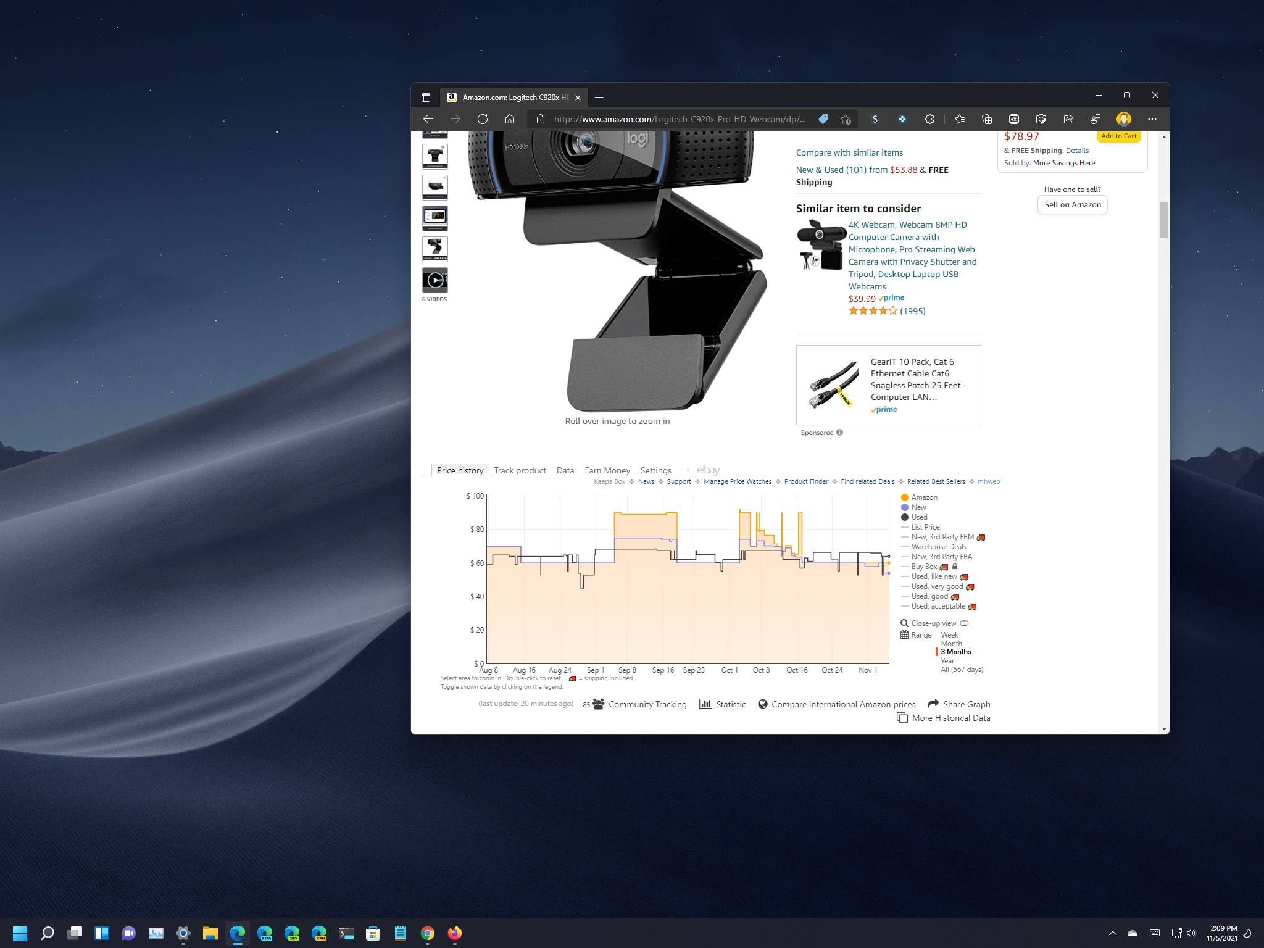Open a new browser tab
The width and height of the screenshot is (1264, 948).
(599, 97)
